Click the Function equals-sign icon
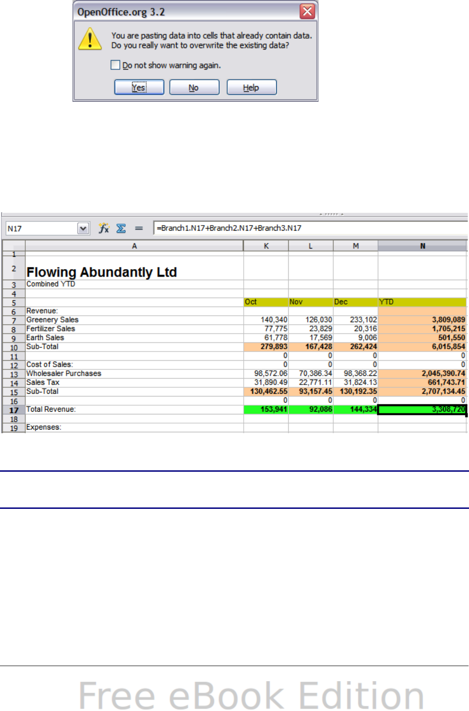Image resolution: width=469 pixels, height=711 pixels. pyautogui.click(x=139, y=228)
